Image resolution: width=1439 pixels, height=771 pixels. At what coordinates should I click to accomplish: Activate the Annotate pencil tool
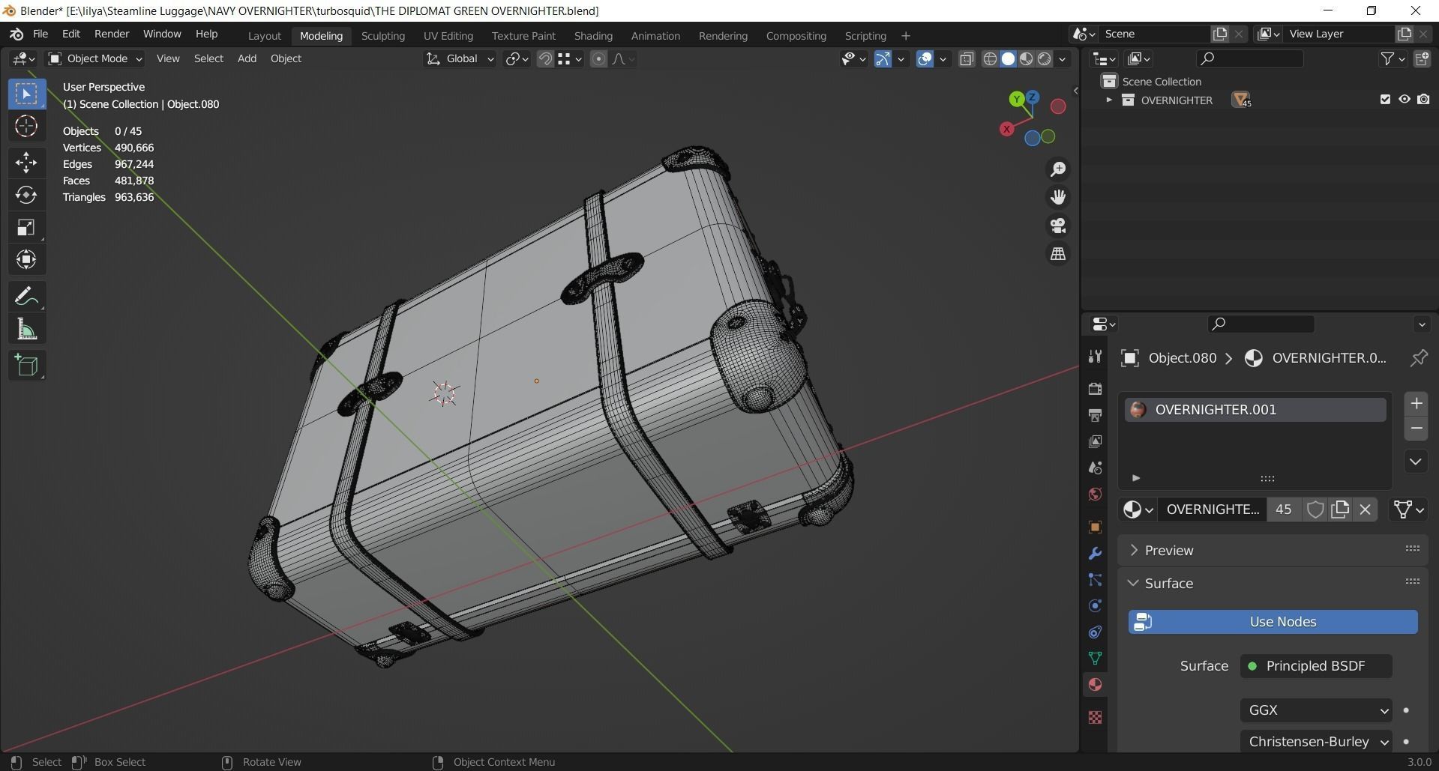coord(26,296)
